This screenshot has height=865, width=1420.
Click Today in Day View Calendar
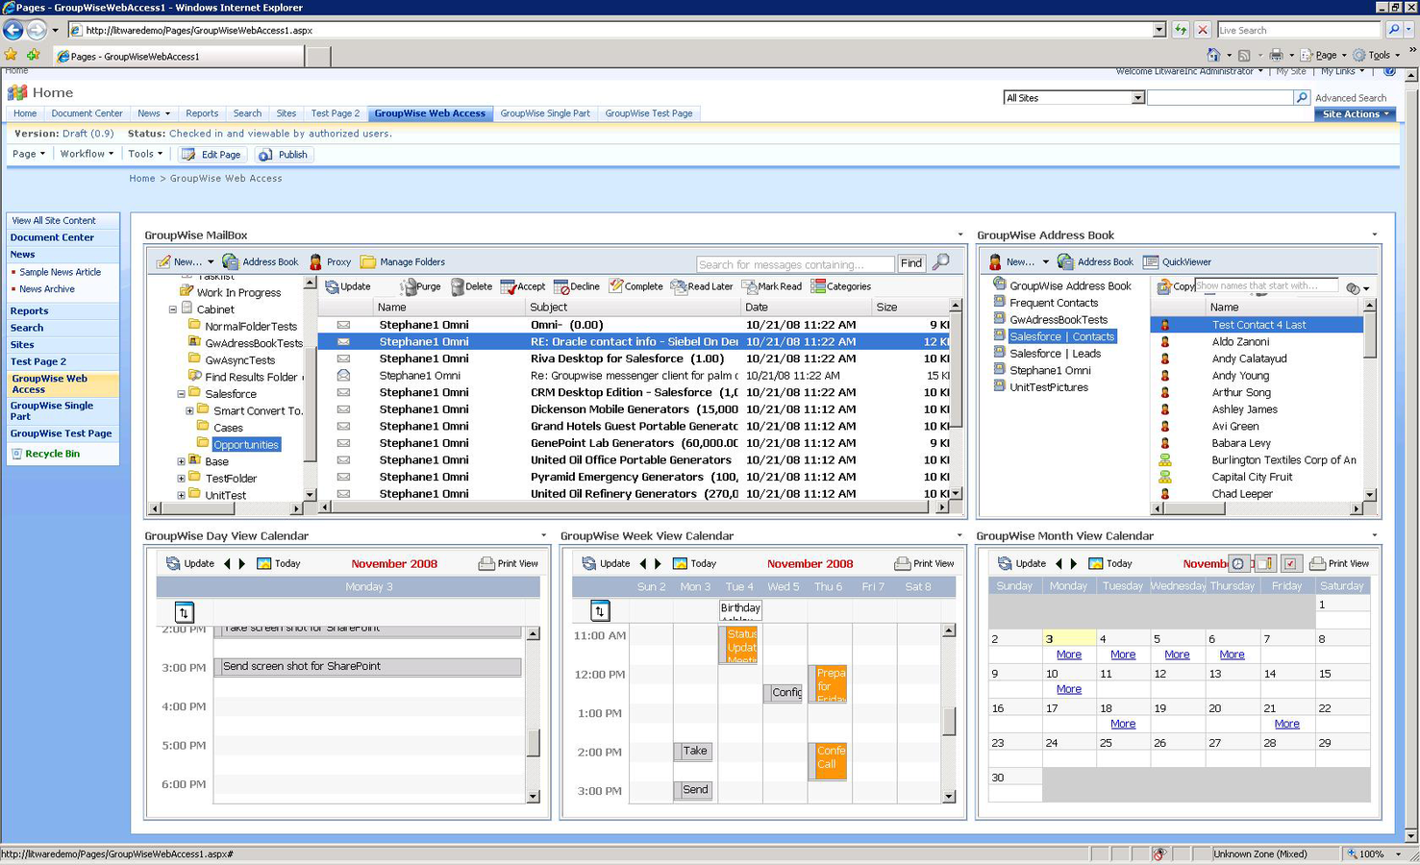(x=278, y=563)
